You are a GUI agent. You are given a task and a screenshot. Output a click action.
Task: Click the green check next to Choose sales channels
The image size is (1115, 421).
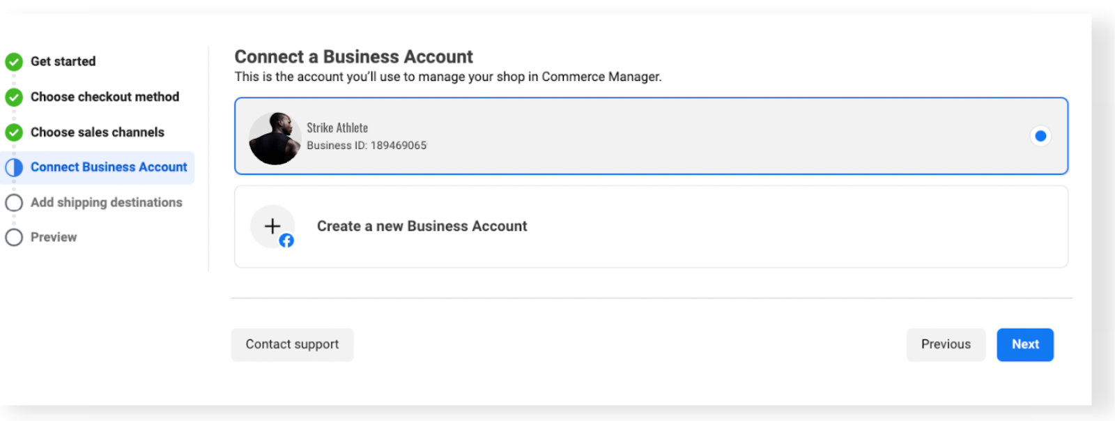[x=14, y=132]
